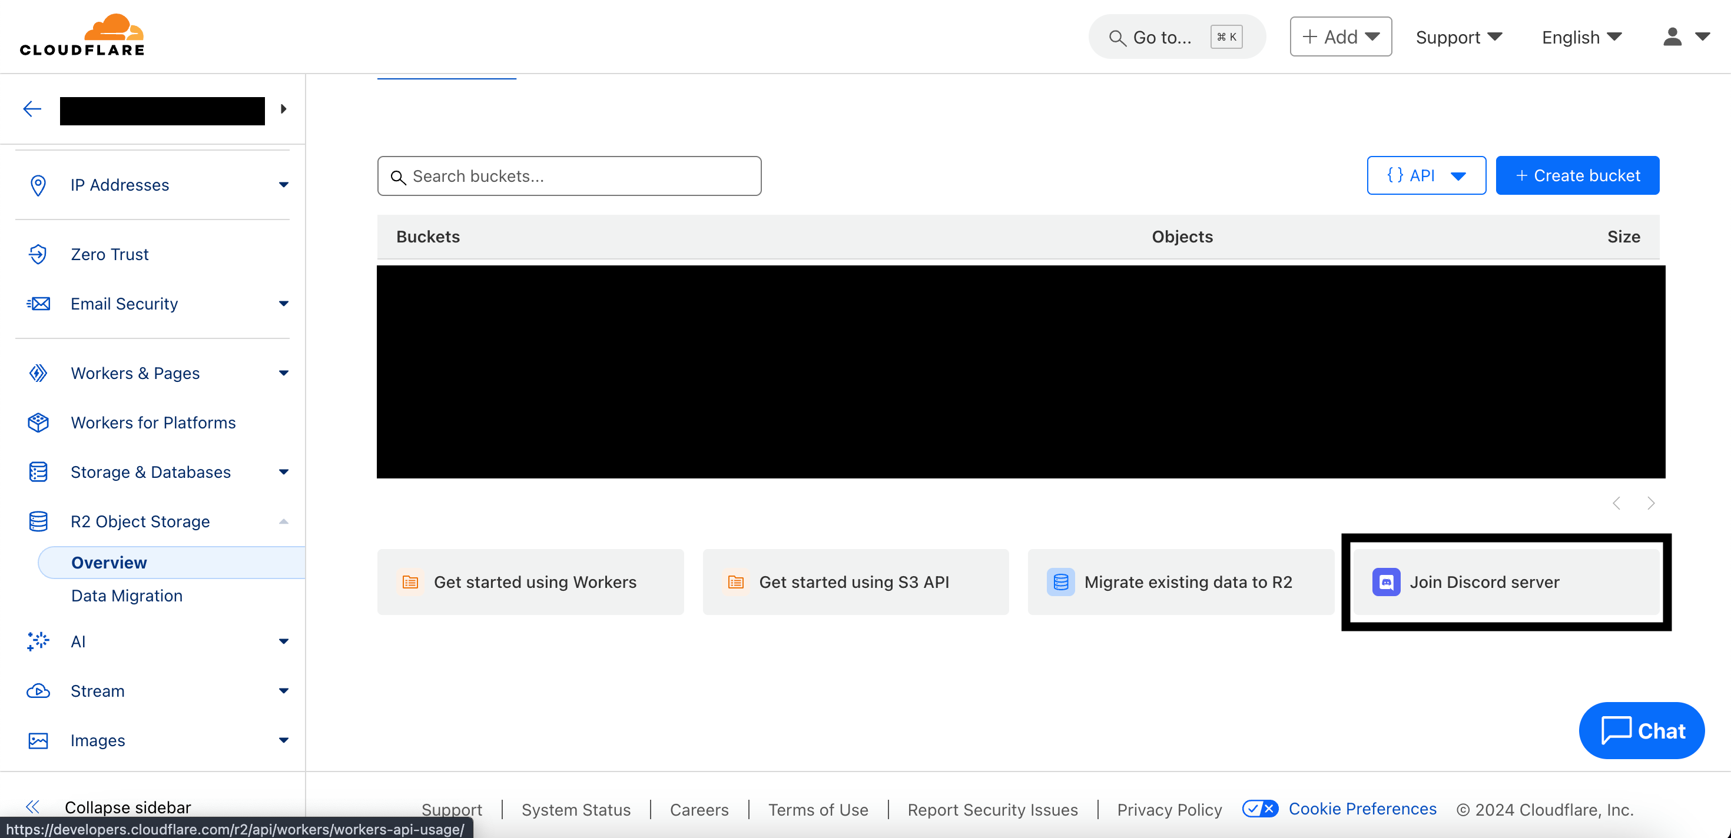The width and height of the screenshot is (1731, 838).
Task: Click the Workers for Platforms cube icon
Action: [x=38, y=423]
